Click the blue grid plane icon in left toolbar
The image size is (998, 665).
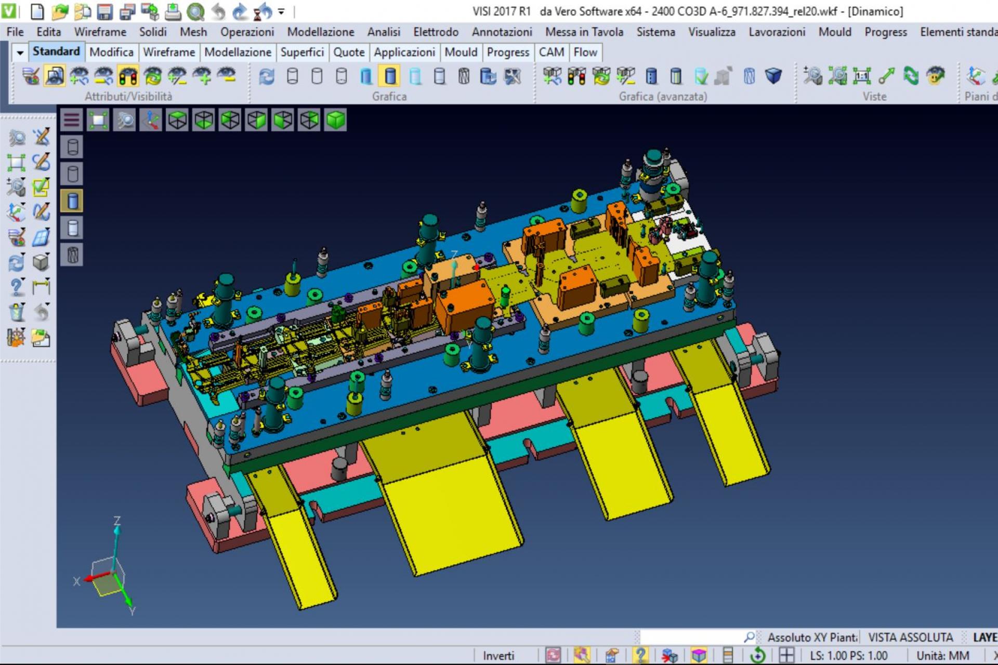pyautogui.click(x=42, y=237)
